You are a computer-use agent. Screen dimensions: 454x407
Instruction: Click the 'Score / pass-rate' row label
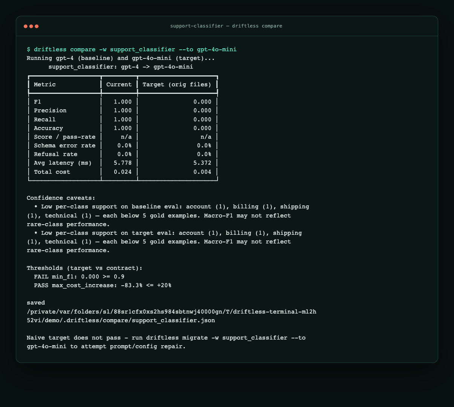[64, 137]
